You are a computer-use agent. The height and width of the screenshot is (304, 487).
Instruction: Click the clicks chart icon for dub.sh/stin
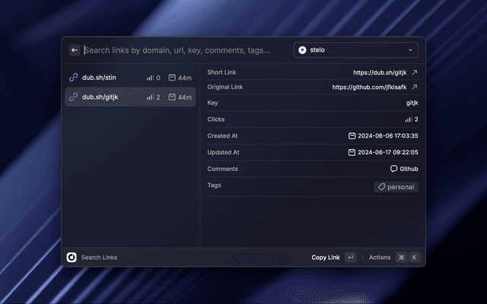pyautogui.click(x=150, y=78)
